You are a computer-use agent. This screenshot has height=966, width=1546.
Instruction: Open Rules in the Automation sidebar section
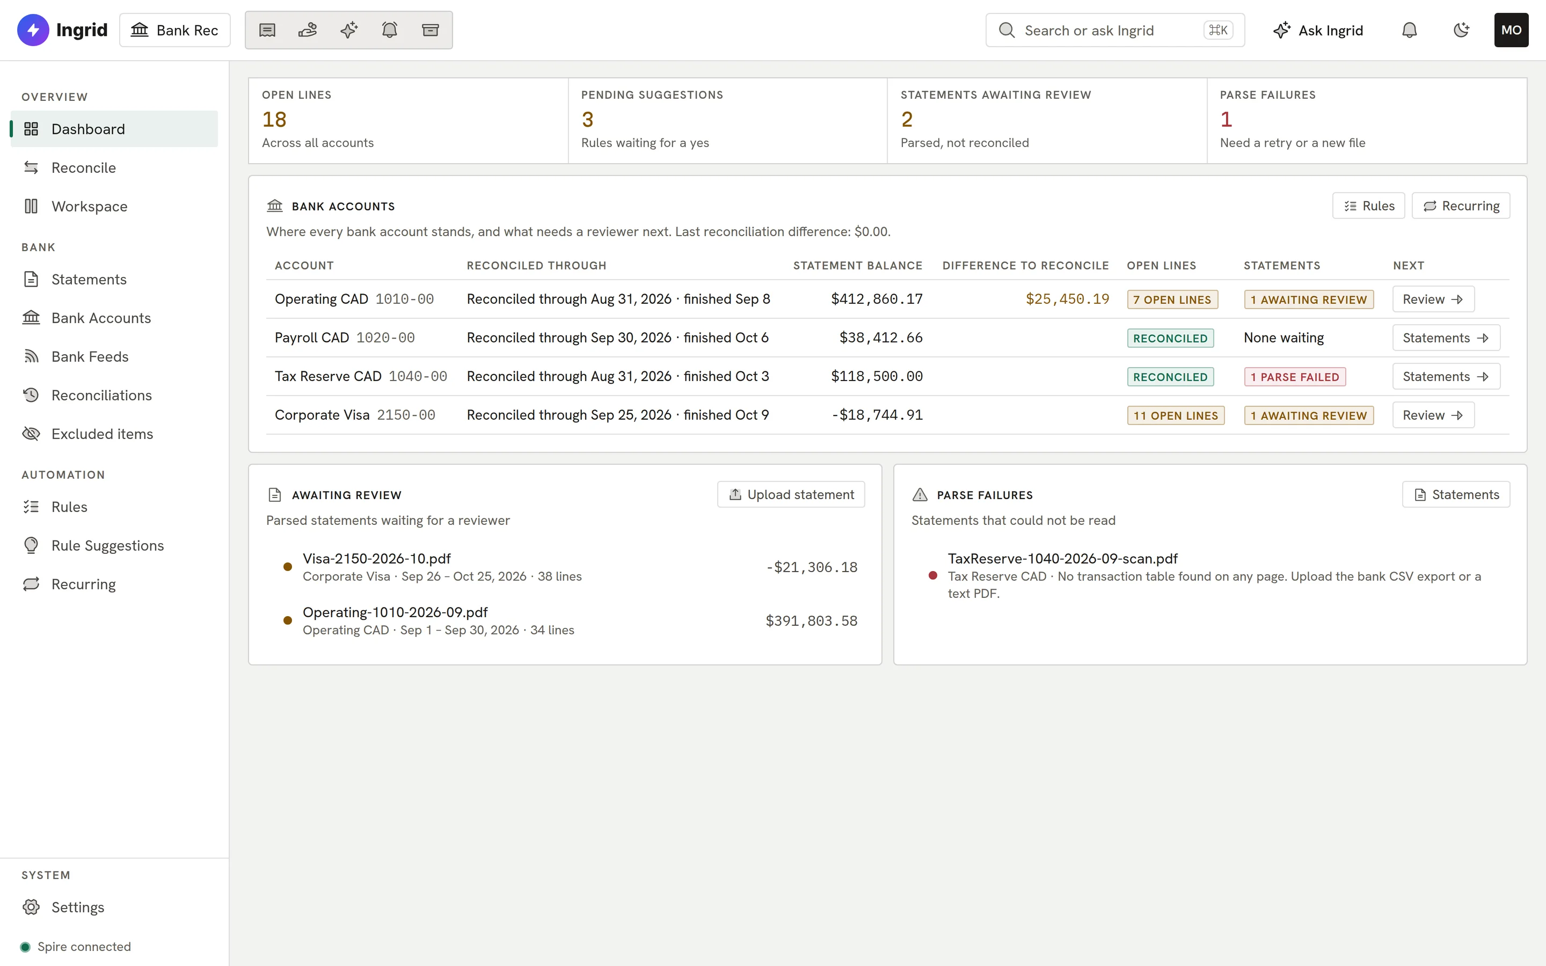click(x=114, y=507)
